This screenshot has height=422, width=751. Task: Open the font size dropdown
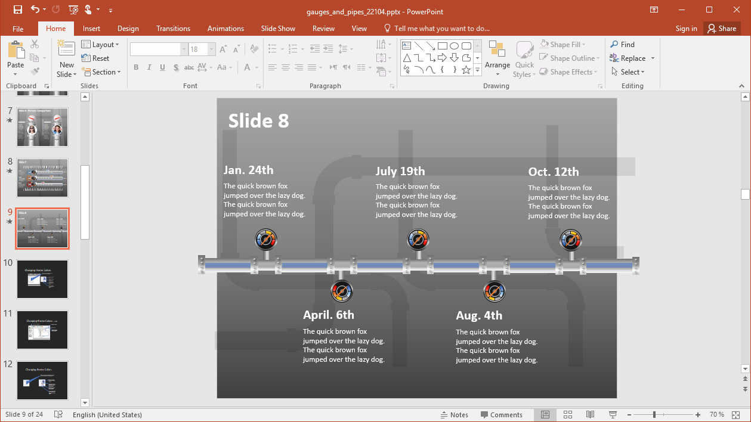point(211,49)
